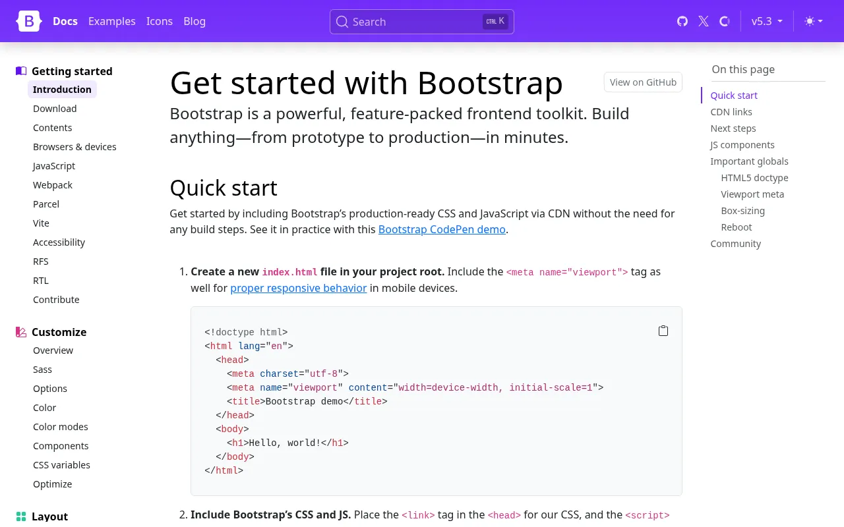Click the Bootstrap demo title code line
844x527 pixels.
click(307, 401)
